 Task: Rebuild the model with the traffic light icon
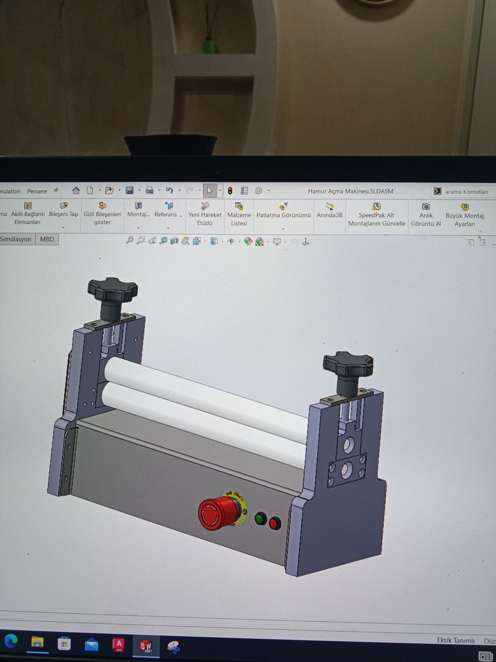(x=230, y=191)
